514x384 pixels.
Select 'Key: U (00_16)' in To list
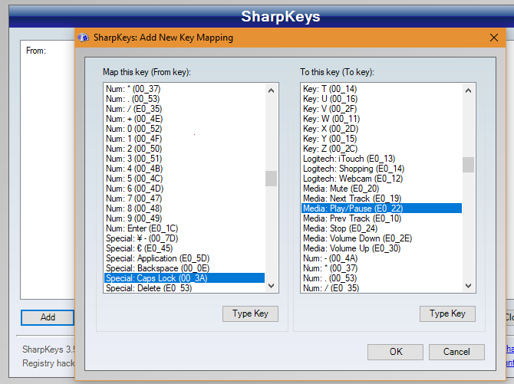pyautogui.click(x=381, y=99)
